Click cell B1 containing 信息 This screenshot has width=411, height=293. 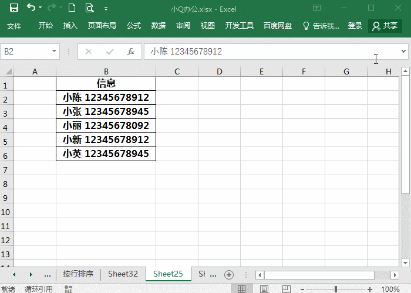click(x=106, y=83)
